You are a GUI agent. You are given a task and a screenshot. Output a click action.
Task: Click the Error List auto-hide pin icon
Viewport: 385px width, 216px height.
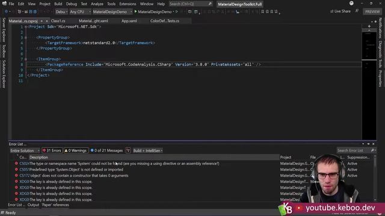coord(368,144)
